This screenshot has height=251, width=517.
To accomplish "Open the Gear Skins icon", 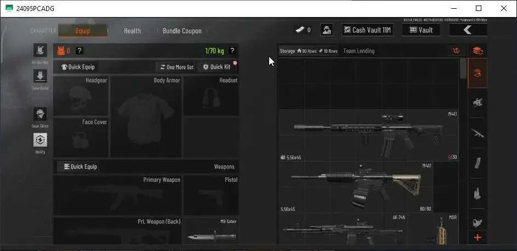I will 40,114.
